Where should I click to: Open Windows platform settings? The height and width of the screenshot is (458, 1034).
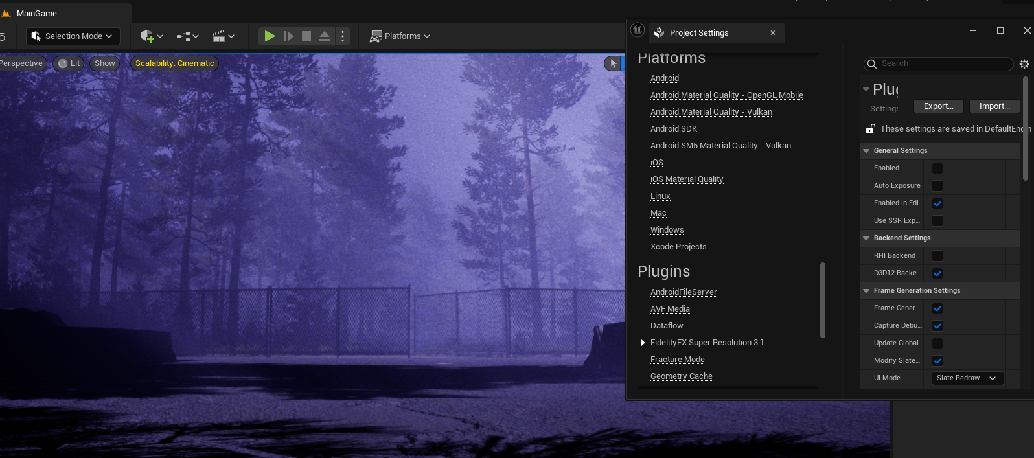tap(667, 230)
